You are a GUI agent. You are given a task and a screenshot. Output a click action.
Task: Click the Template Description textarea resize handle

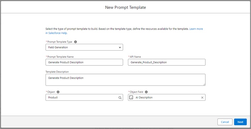click(204, 84)
